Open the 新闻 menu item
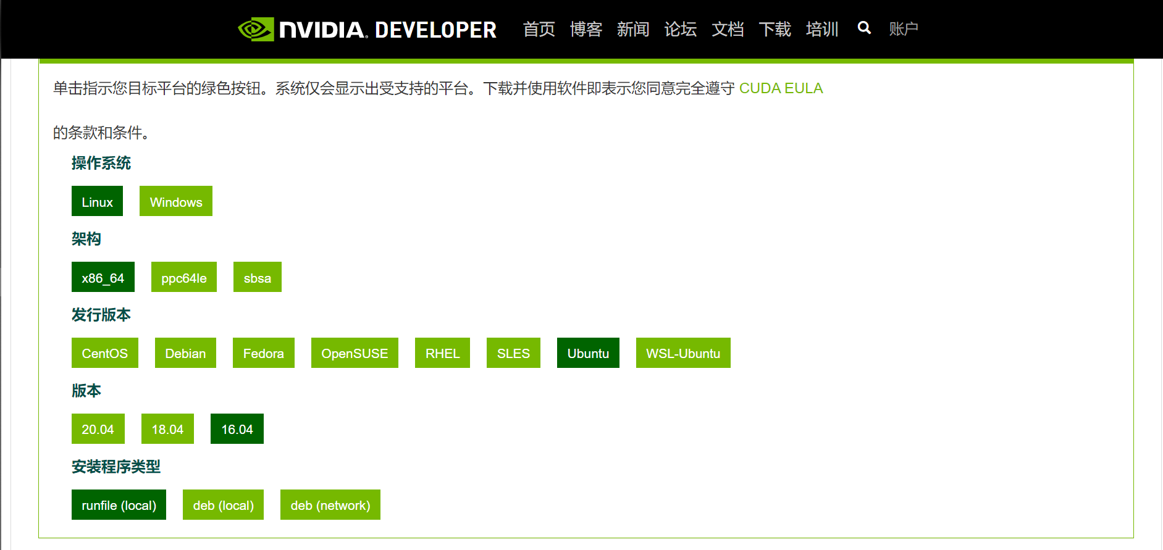 pos(633,29)
